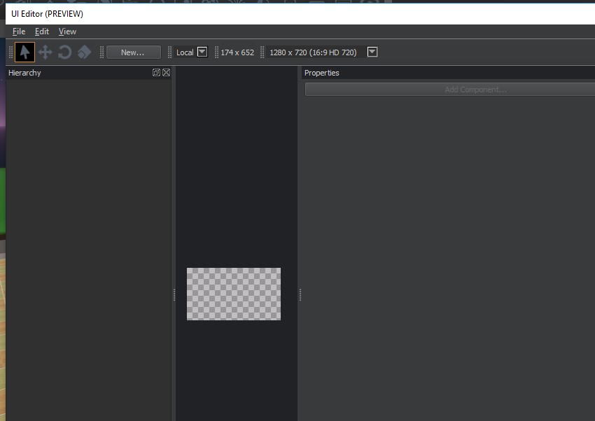Screen dimensions: 595x421
Task: Open the Local coordinate space dropdown
Action: (x=202, y=52)
